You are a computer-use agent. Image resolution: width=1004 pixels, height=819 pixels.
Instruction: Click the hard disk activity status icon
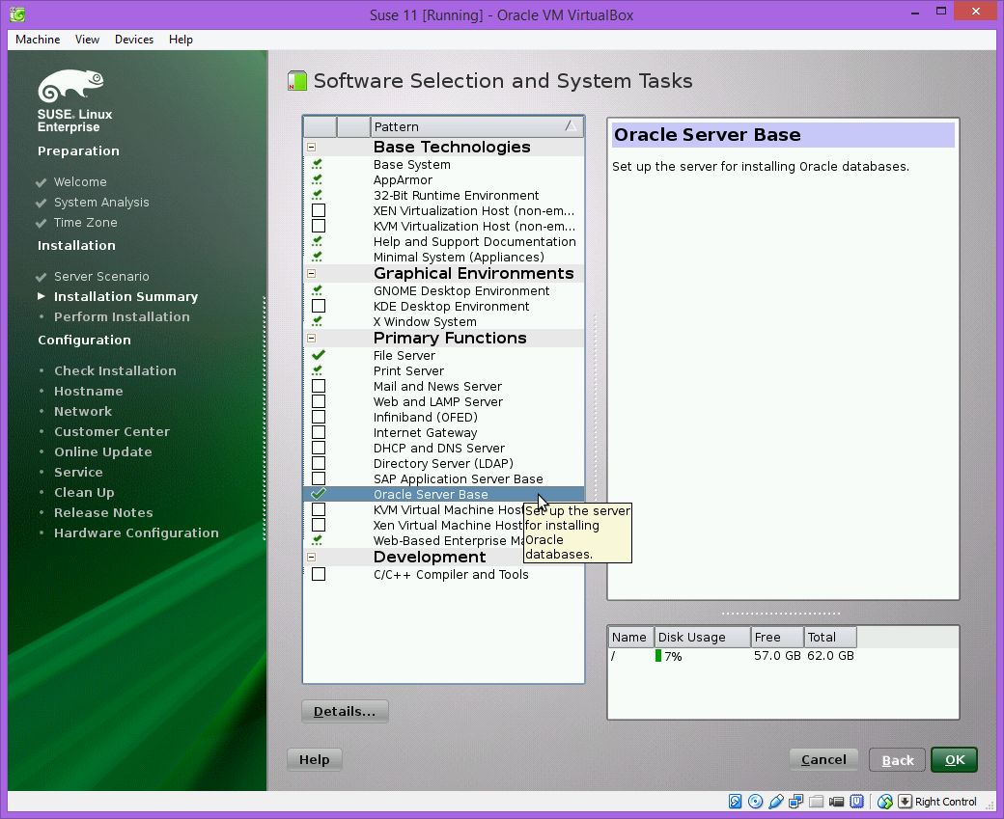pos(735,801)
